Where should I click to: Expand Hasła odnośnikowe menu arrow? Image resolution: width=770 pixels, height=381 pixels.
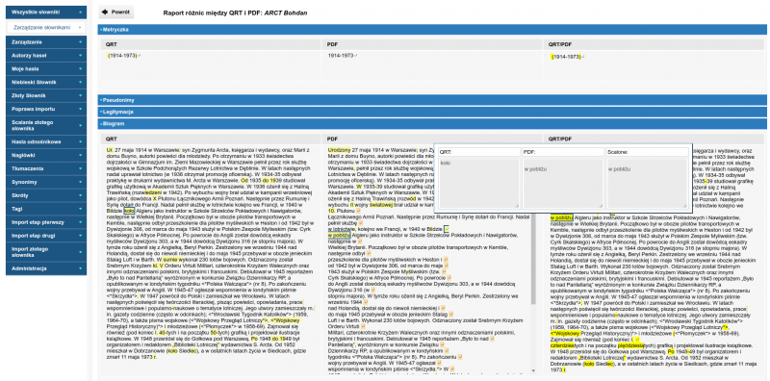coord(80,141)
